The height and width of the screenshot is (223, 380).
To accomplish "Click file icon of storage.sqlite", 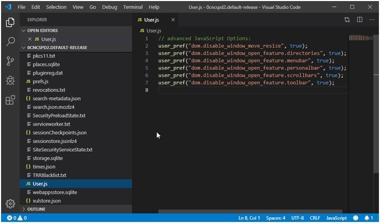I will (x=29, y=158).
